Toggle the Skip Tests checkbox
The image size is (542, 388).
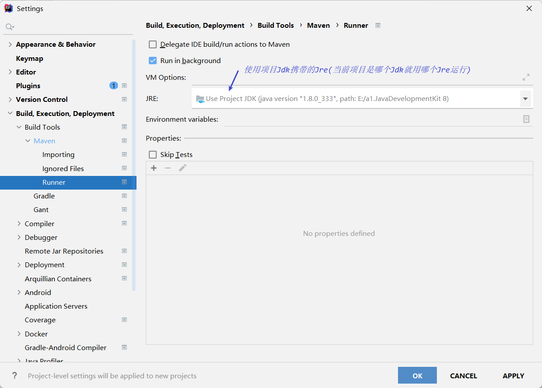point(153,155)
